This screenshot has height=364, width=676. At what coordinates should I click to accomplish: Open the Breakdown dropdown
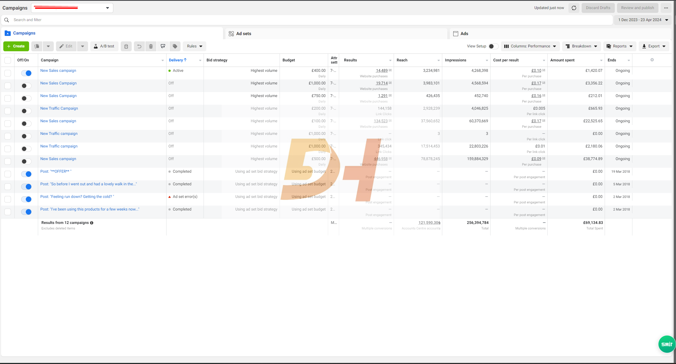pyautogui.click(x=581, y=46)
